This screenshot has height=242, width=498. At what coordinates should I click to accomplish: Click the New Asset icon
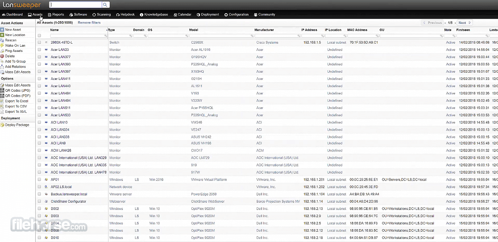pos(2,30)
